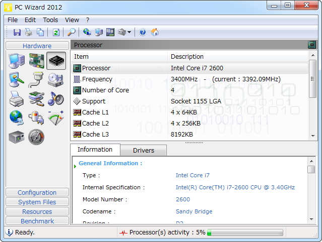Click the Internal Specification value text

click(235, 187)
